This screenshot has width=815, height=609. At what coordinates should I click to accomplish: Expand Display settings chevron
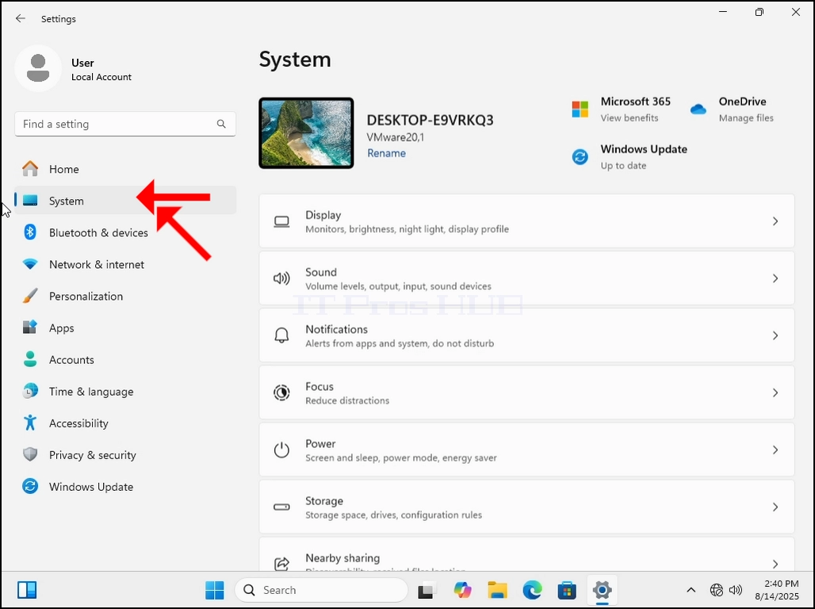coord(775,221)
